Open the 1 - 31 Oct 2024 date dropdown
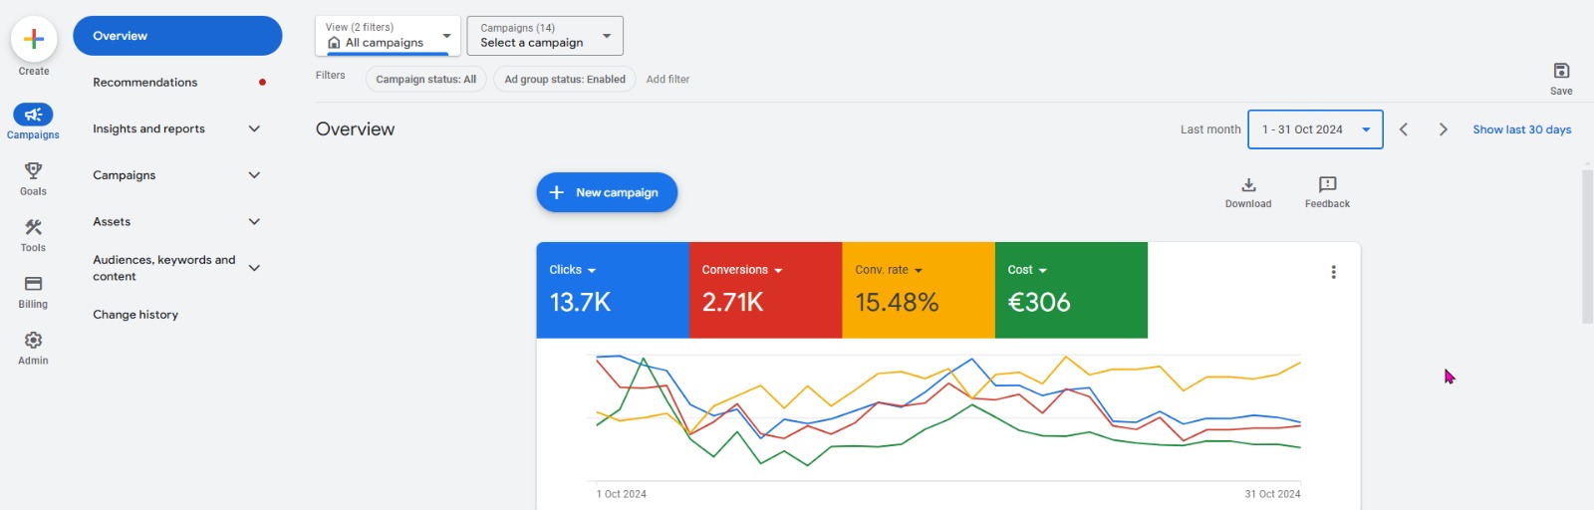 pyautogui.click(x=1315, y=129)
